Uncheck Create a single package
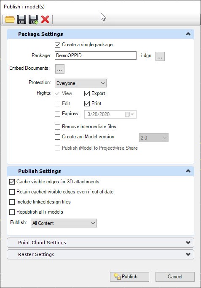The image size is (201, 288). 57,45
